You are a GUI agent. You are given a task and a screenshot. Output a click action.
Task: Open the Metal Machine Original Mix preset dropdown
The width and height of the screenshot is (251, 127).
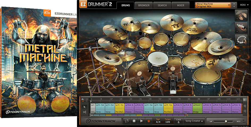click(213, 5)
